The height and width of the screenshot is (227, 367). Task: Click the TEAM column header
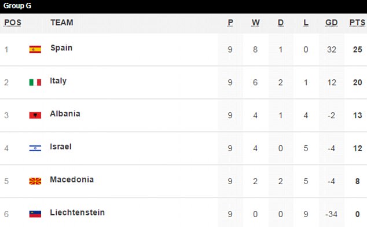[62, 23]
